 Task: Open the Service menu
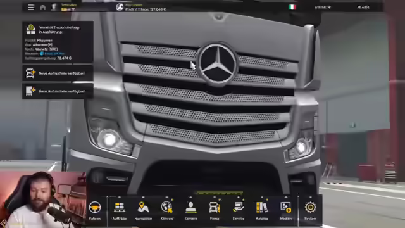238,211
